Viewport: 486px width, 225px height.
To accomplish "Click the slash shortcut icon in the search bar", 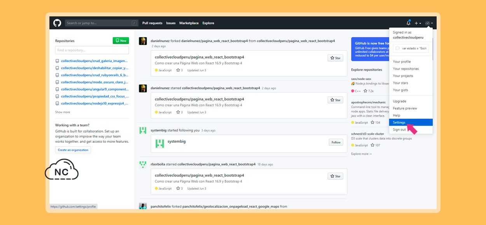I will [x=134, y=23].
